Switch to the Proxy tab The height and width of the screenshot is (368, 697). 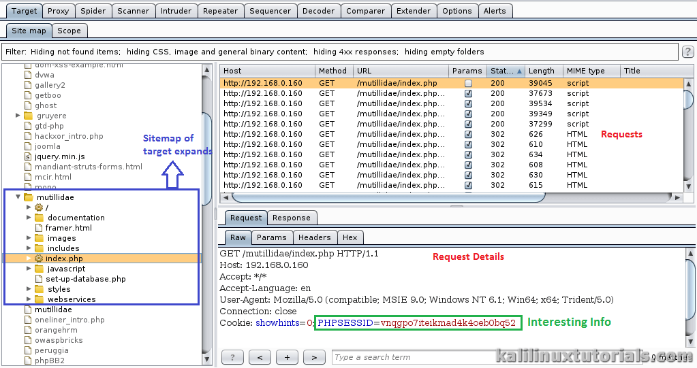pyautogui.click(x=59, y=11)
